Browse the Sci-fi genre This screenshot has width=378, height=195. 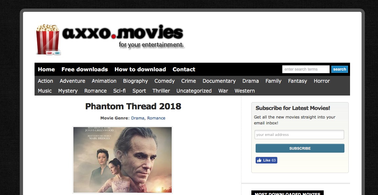(119, 91)
